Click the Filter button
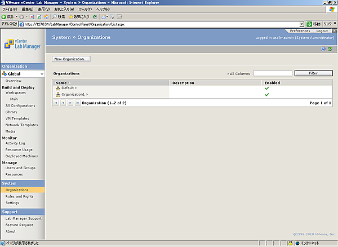 [314, 73]
